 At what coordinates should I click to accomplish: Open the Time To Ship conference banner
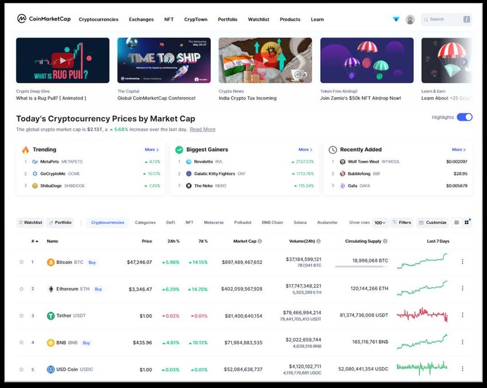click(x=164, y=60)
